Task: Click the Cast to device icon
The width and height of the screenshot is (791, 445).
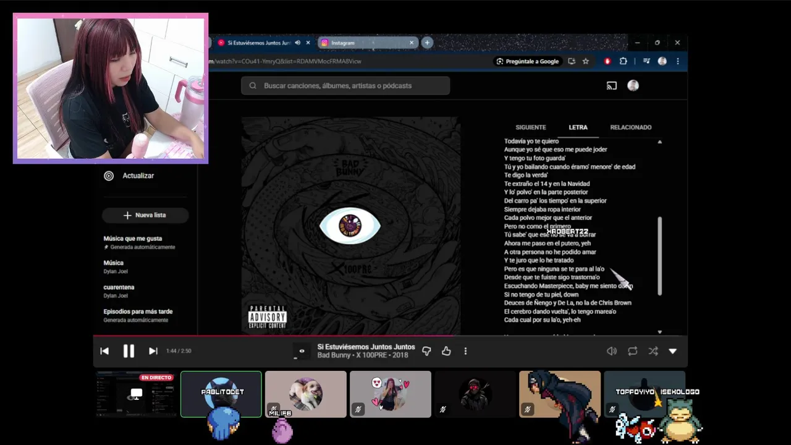Action: tap(612, 86)
